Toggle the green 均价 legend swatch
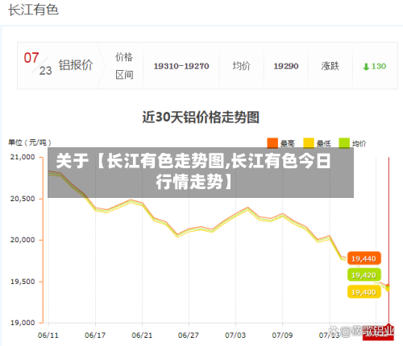The width and height of the screenshot is (403, 346). coord(344,143)
